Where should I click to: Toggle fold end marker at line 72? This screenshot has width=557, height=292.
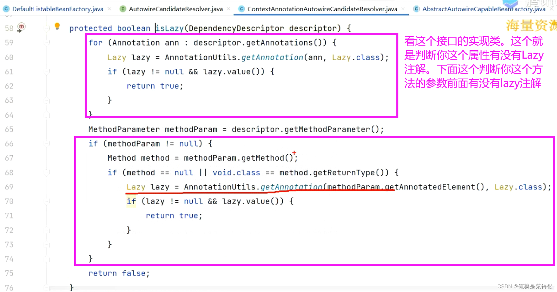tap(46, 230)
